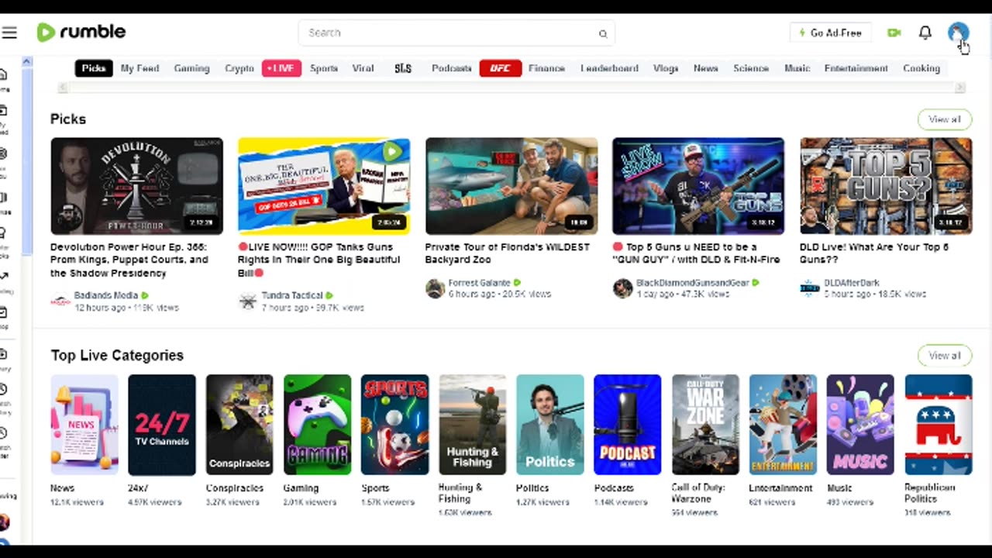
Task: Click View all for Top Live Categories
Action: pos(945,356)
